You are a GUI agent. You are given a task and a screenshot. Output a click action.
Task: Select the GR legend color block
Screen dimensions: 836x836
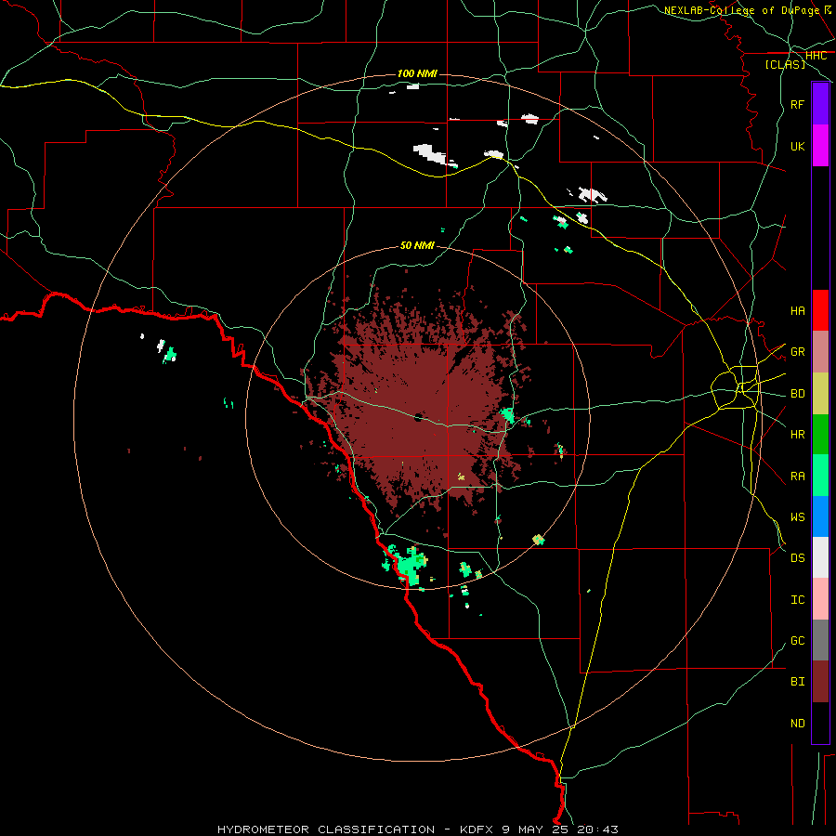(820, 352)
